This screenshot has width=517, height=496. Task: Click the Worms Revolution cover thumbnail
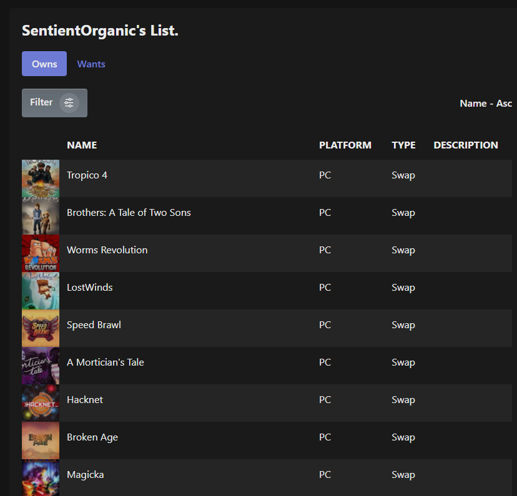[x=41, y=253]
